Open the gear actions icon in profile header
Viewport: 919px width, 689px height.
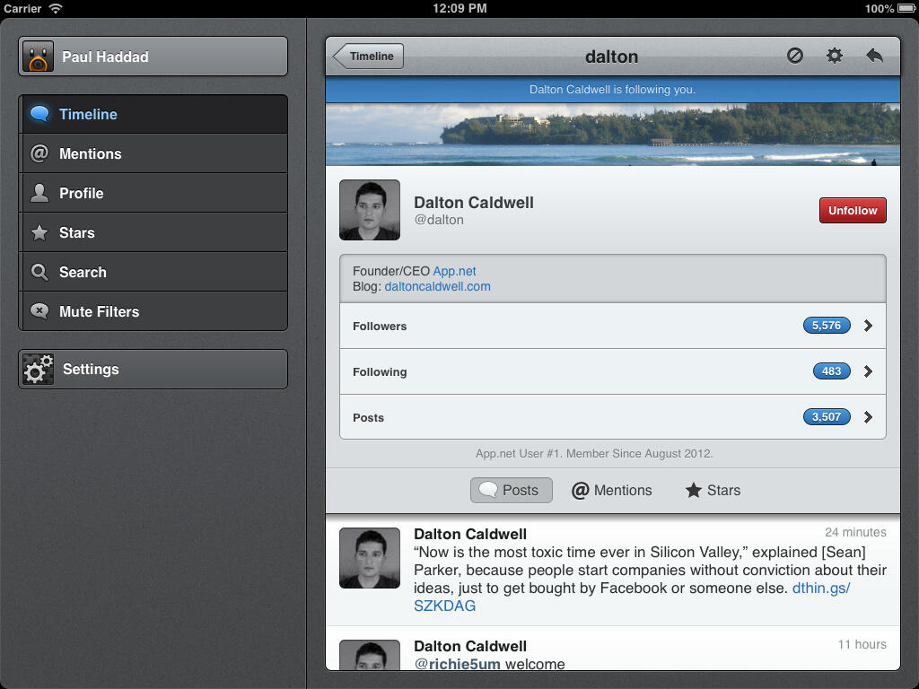click(835, 56)
